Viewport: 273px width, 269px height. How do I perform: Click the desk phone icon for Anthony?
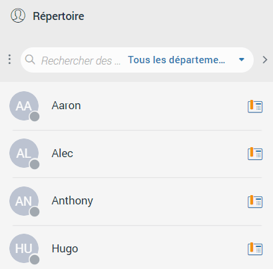[x=255, y=202]
